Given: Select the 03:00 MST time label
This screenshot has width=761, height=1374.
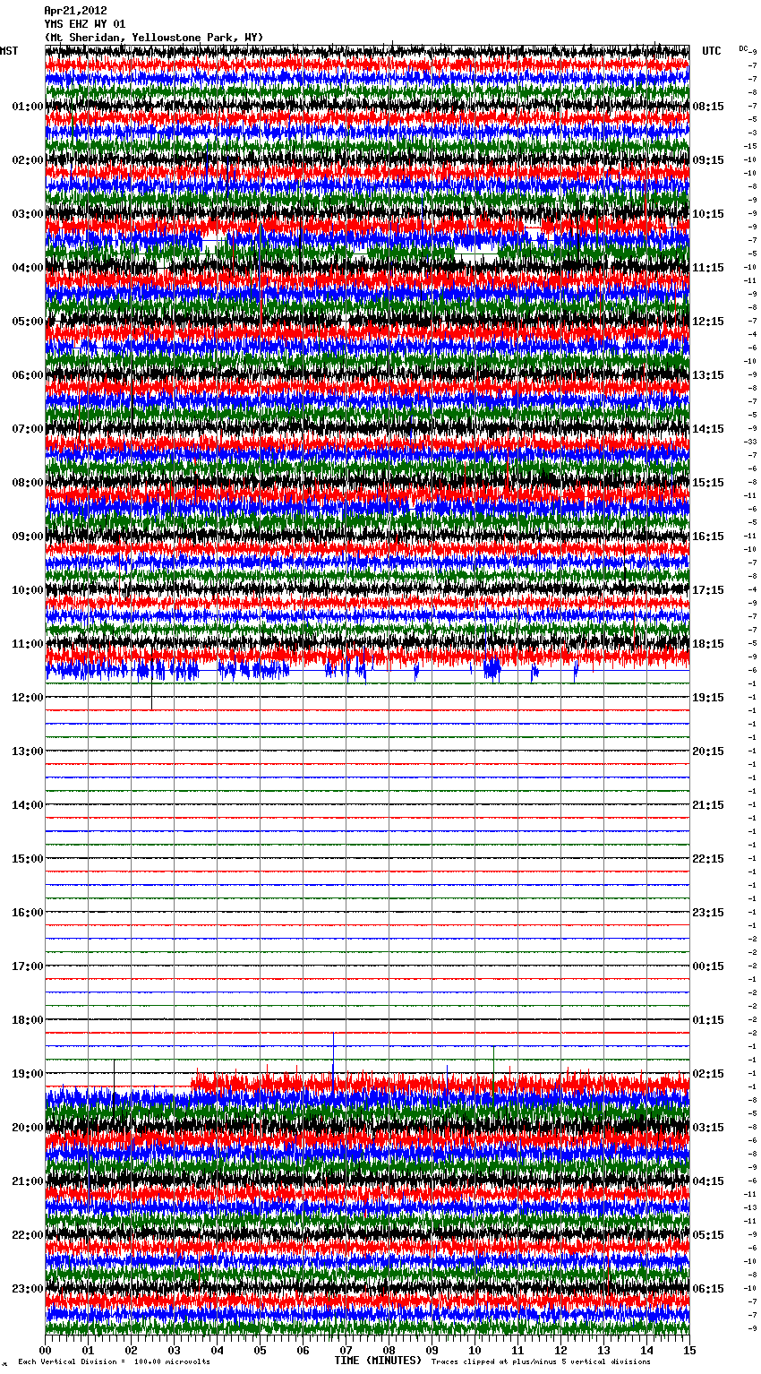Looking at the screenshot, I should (x=27, y=214).
